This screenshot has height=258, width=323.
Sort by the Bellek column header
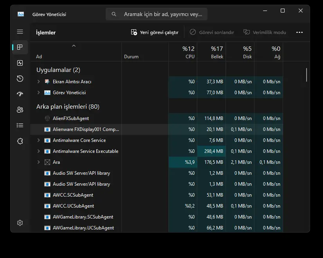(x=211, y=52)
